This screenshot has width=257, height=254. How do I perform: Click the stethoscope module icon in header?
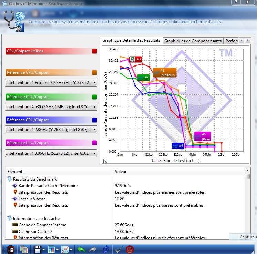click(14, 21)
